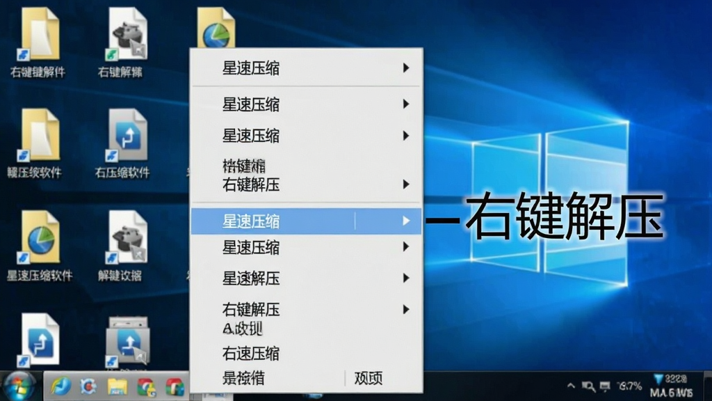Expand the arrow on 右键解压 row below 桔键缩
The height and width of the screenshot is (401, 712).
coord(406,184)
